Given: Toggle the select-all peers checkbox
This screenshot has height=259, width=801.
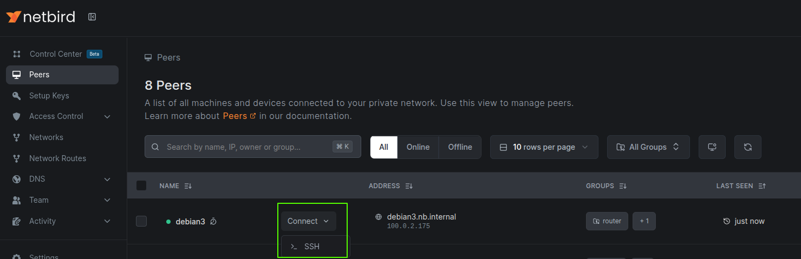Looking at the screenshot, I should [141, 185].
